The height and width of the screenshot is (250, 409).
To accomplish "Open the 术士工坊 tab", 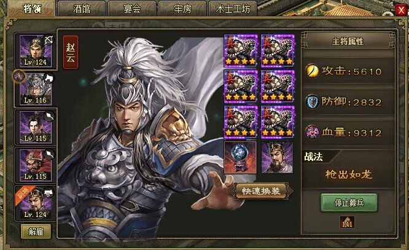I will tap(233, 9).
